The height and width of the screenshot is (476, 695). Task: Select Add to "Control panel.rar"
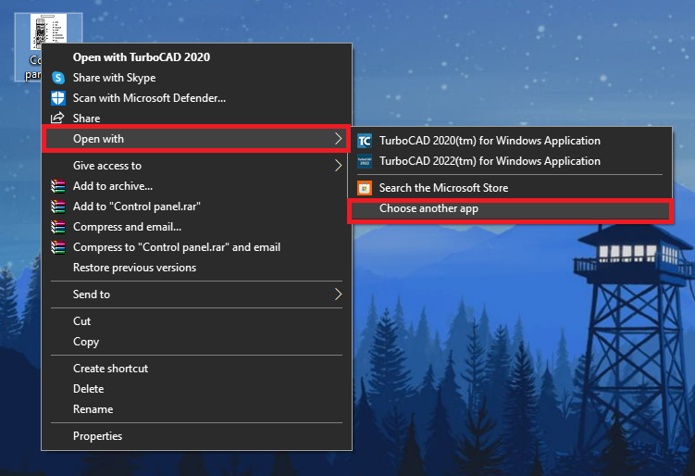197,207
